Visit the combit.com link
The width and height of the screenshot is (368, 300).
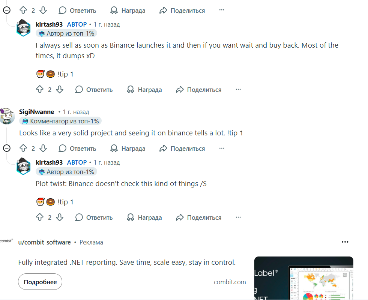tap(230, 282)
